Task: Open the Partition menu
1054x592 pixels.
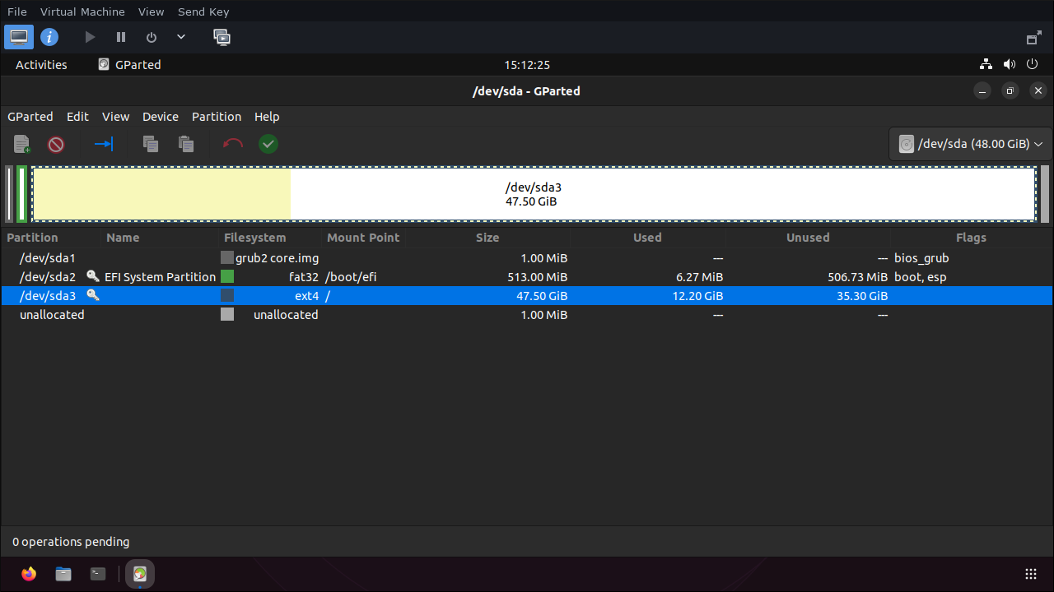Action: 217,117
